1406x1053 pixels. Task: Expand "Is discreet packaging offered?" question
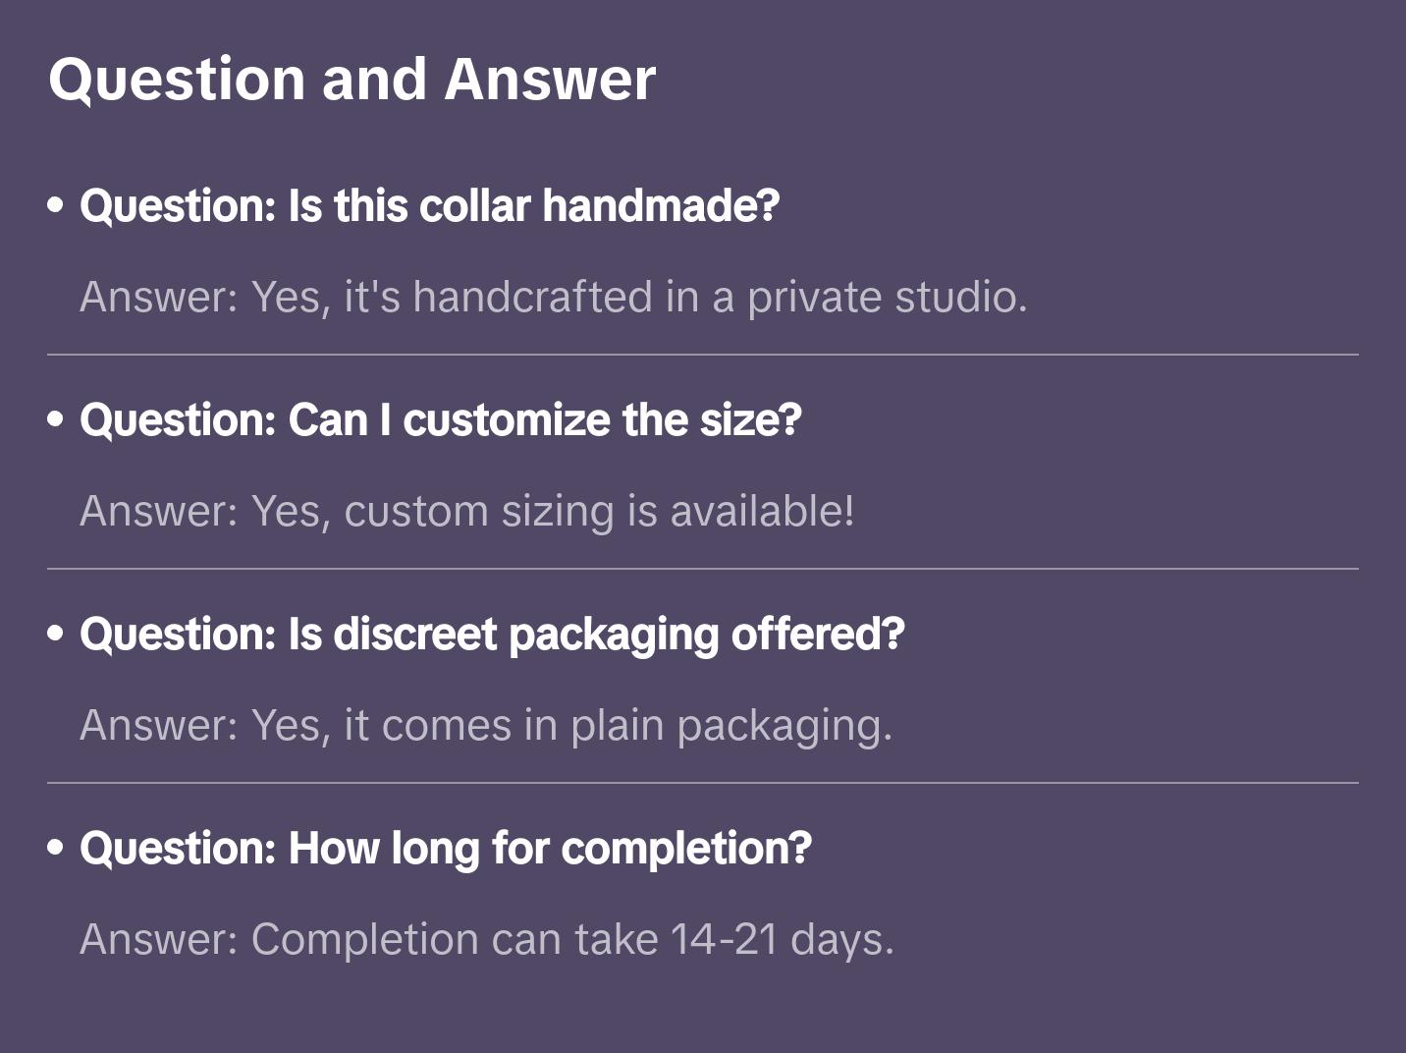click(x=491, y=634)
